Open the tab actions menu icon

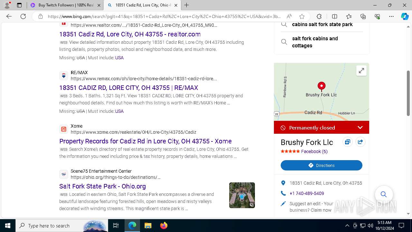tap(19, 5)
